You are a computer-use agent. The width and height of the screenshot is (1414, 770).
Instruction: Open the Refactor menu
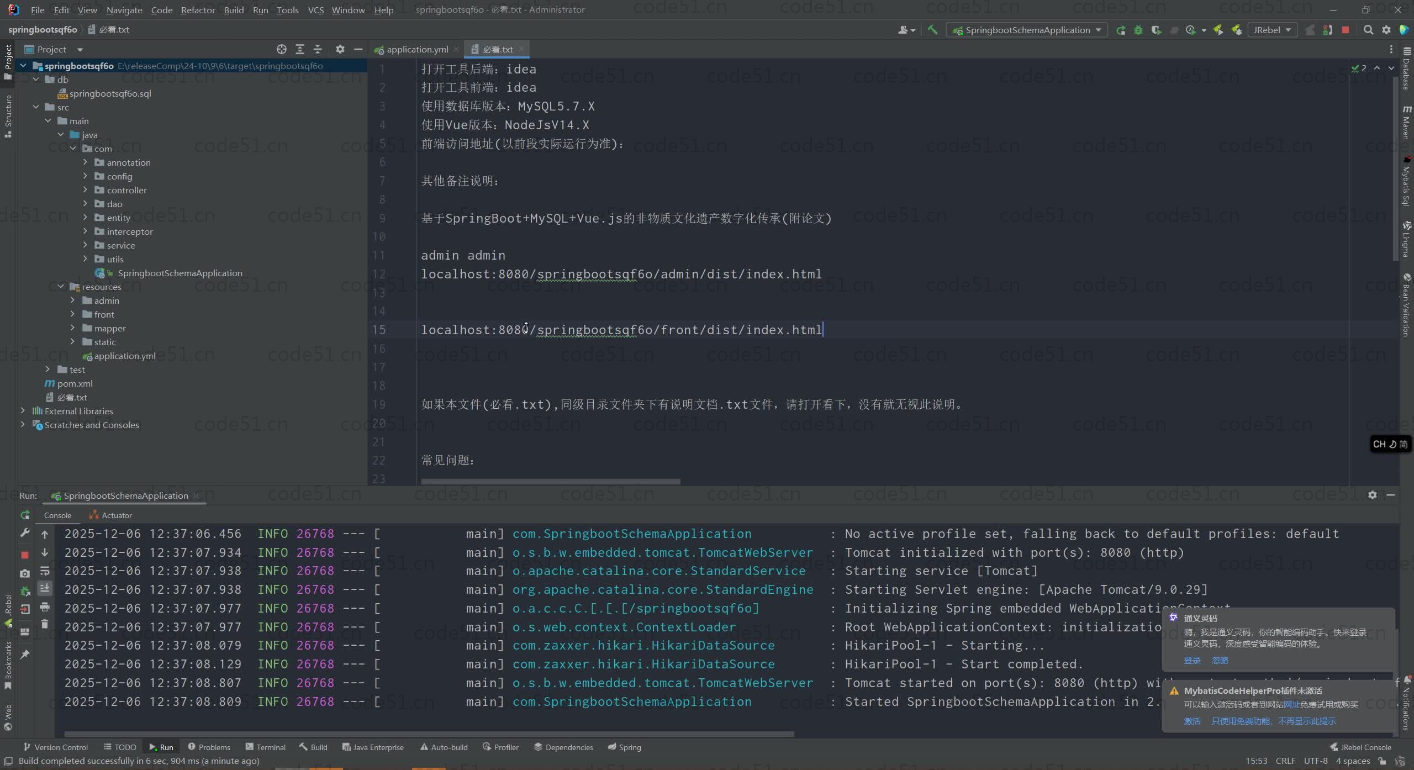click(198, 10)
